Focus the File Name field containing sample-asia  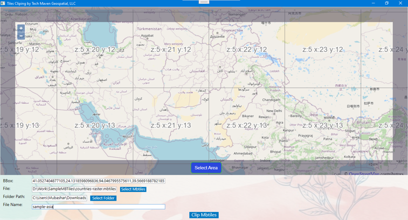(98, 207)
